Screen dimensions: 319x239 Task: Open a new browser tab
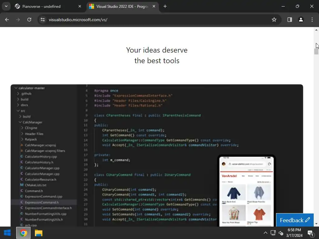(165, 6)
